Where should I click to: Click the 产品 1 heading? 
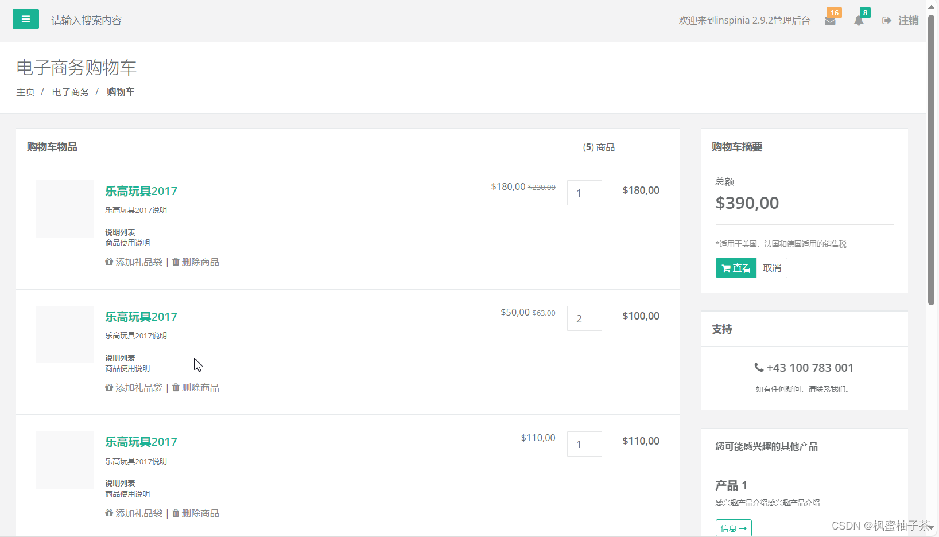pyautogui.click(x=731, y=485)
